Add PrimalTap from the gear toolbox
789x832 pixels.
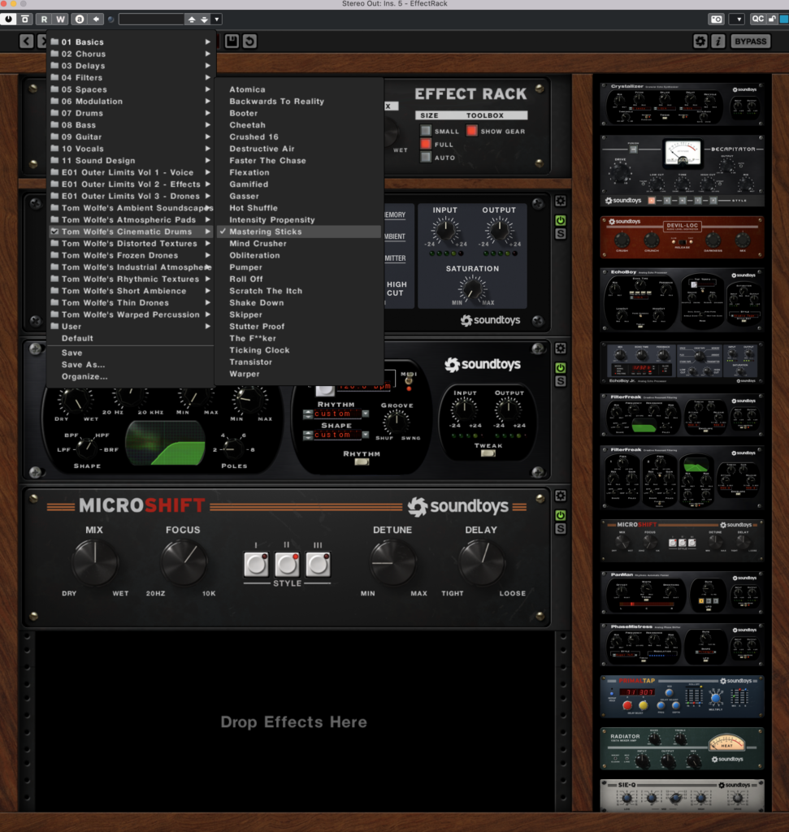coord(682,696)
